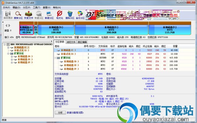Click the 格式化 format toolbar icon
Screen dimensions: 197x123
[x=59, y=15]
